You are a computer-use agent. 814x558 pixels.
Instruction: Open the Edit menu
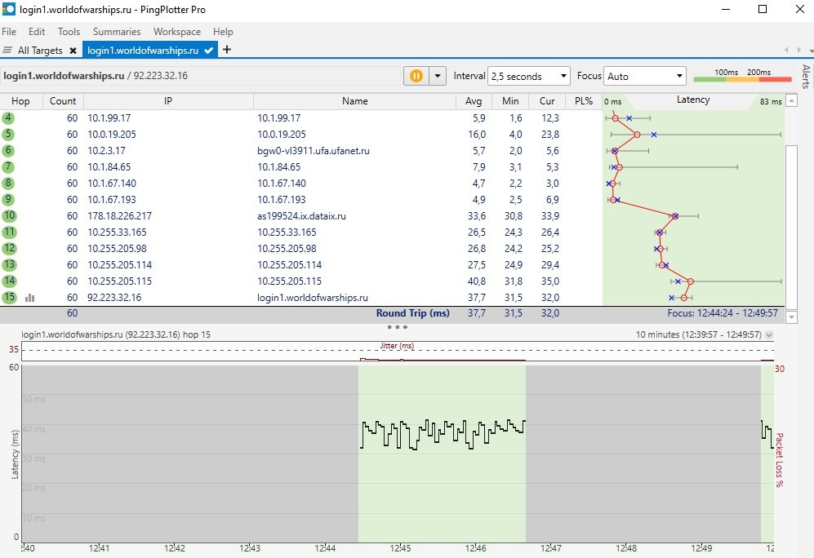37,32
